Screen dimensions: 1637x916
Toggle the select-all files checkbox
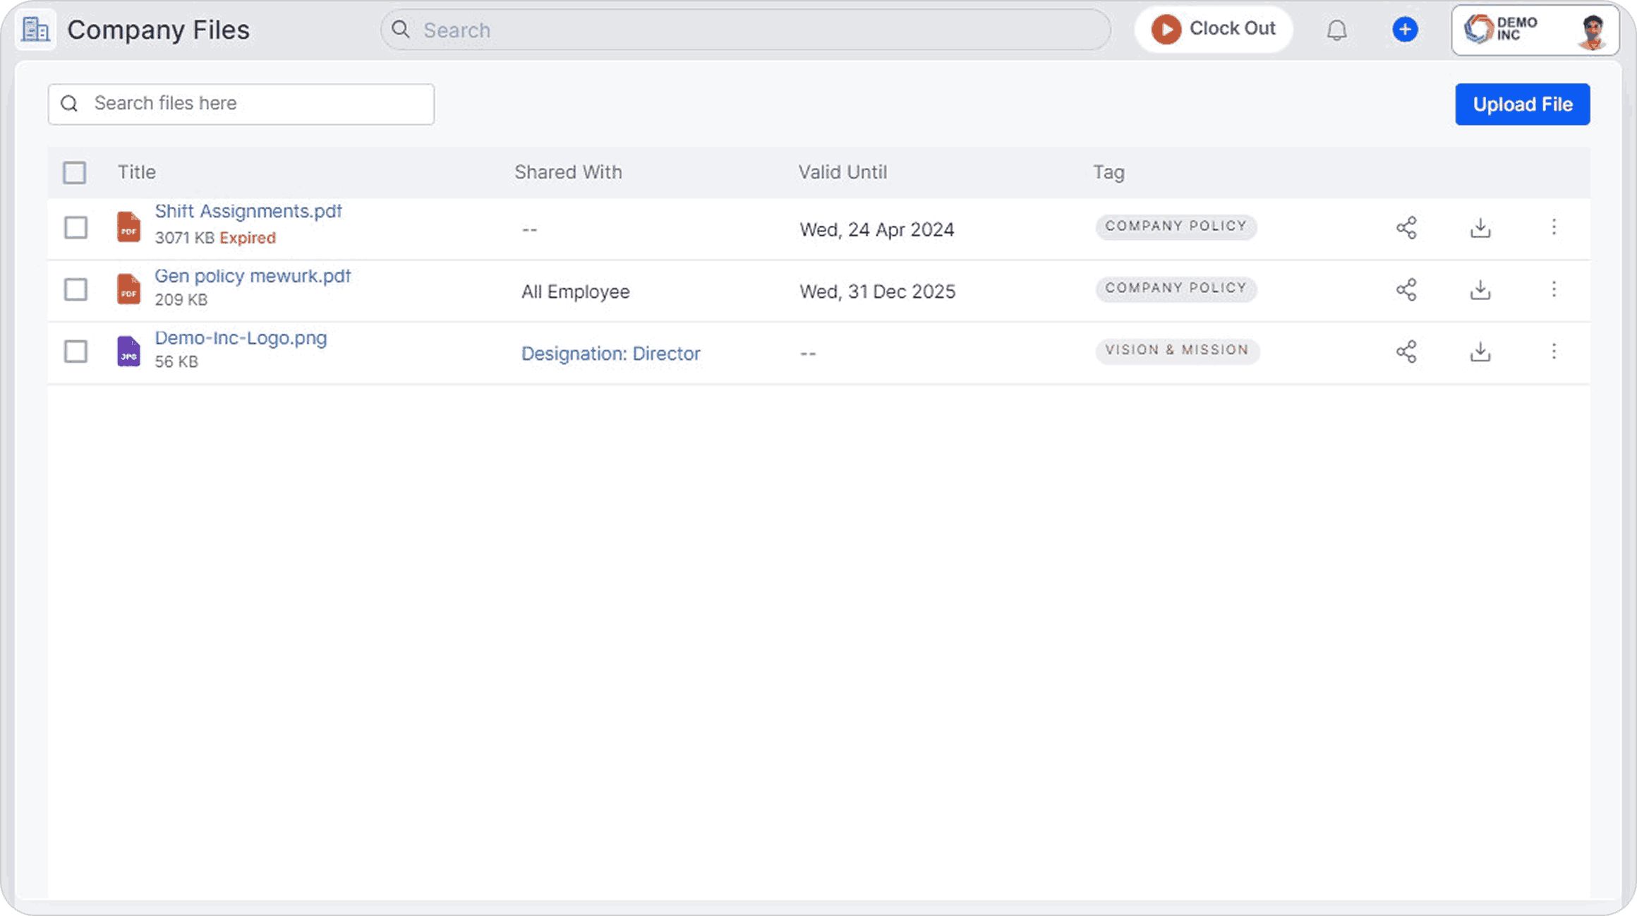point(75,172)
